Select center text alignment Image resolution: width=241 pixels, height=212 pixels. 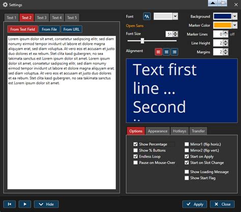(166, 52)
